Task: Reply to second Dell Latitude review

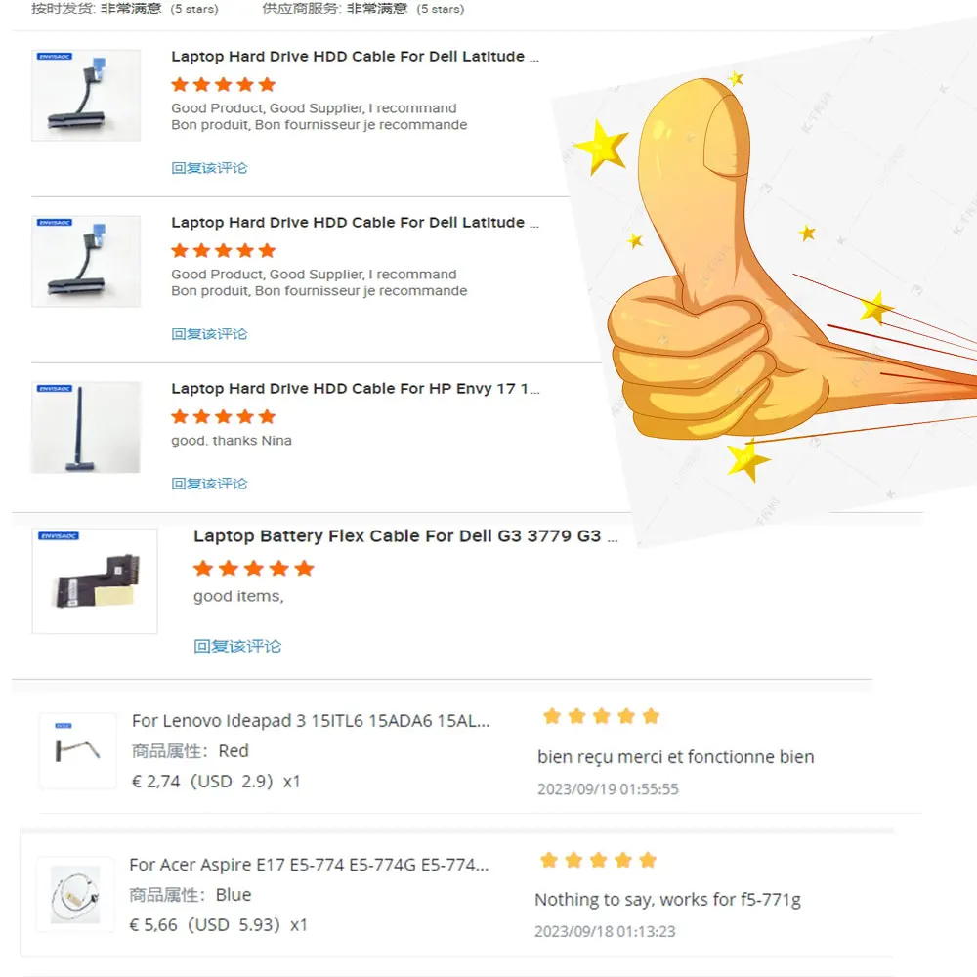Action: click(209, 334)
